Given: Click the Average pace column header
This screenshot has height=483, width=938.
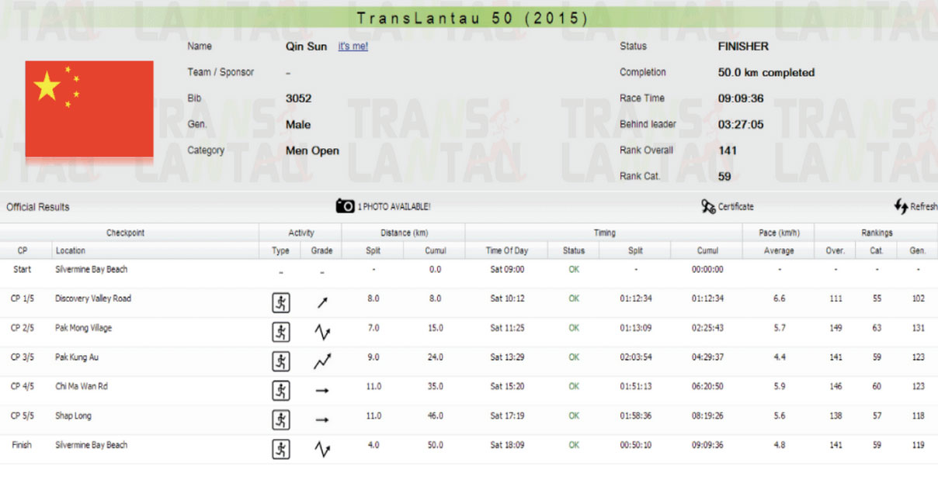Looking at the screenshot, I should click(x=779, y=250).
